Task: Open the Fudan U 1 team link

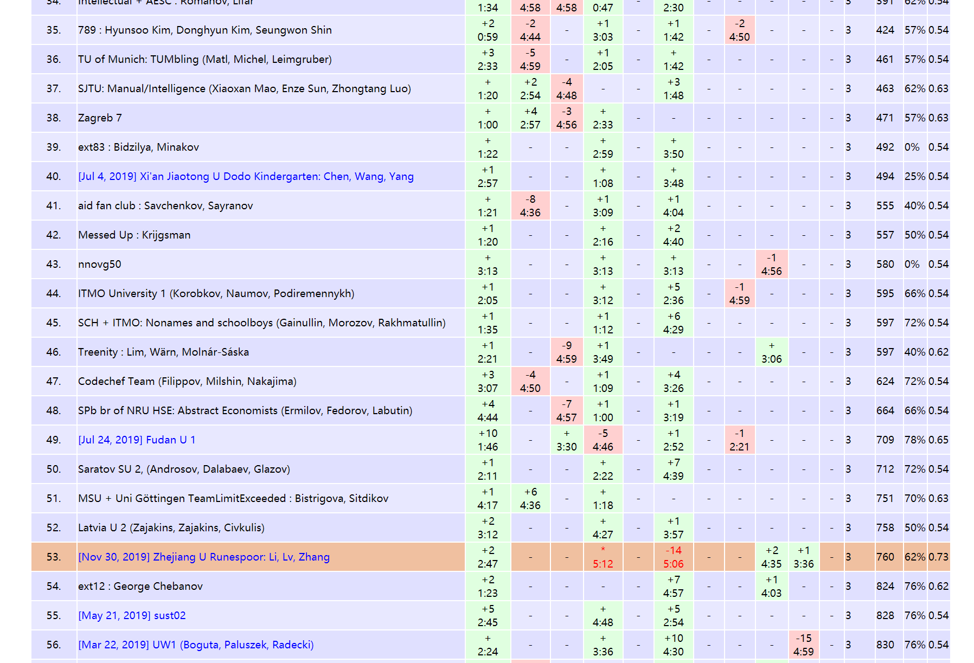Action: point(137,440)
